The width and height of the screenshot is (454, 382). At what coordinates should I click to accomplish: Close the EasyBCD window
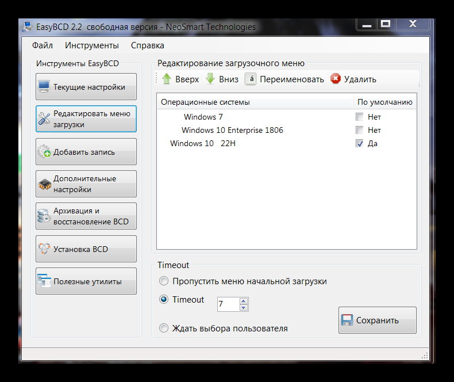pos(413,24)
